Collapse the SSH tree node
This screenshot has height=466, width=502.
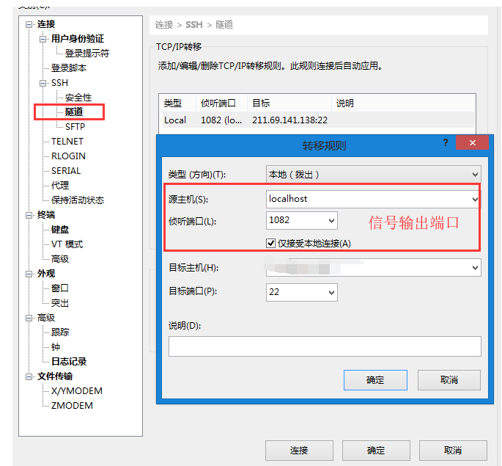(43, 83)
